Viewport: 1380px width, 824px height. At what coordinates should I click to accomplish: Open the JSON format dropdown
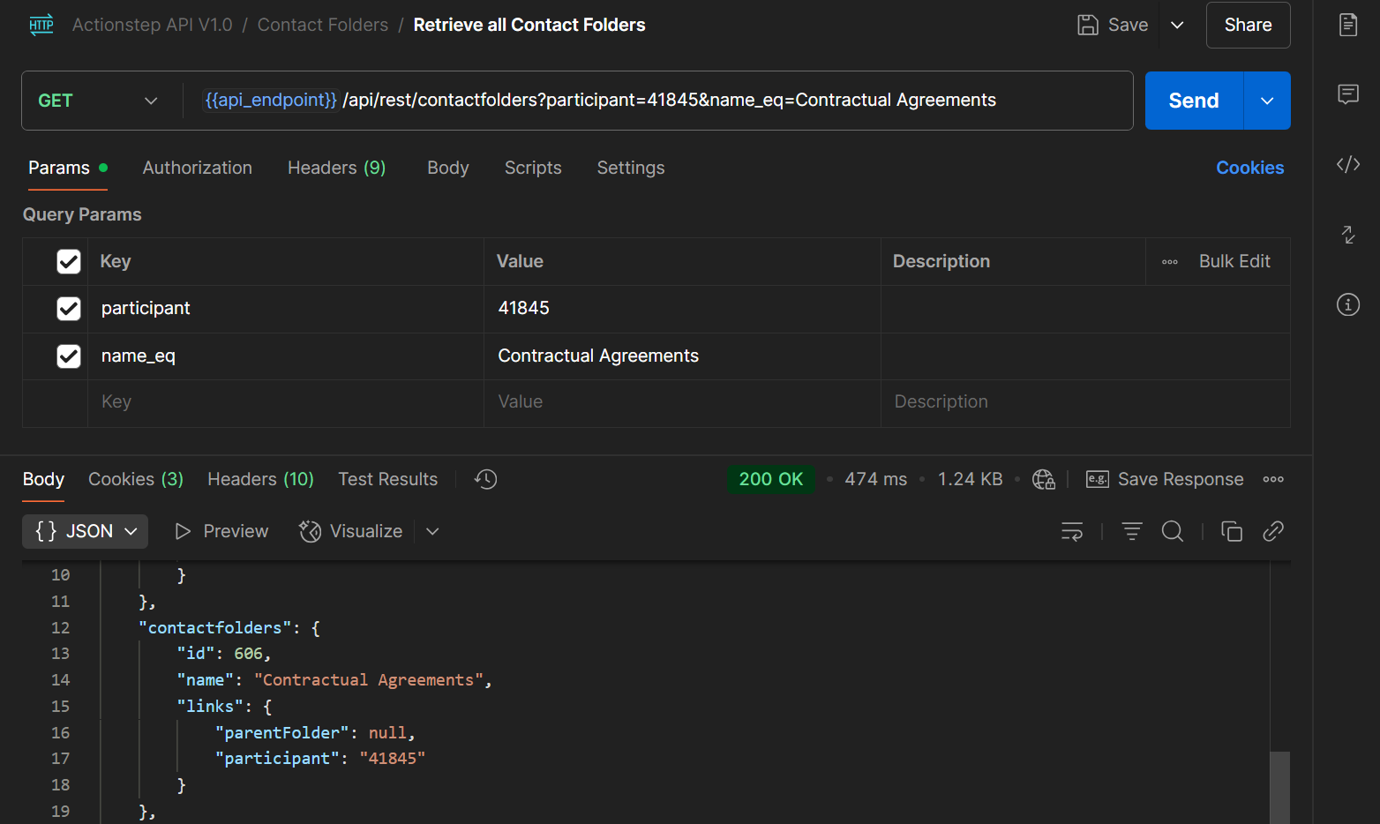(86, 531)
